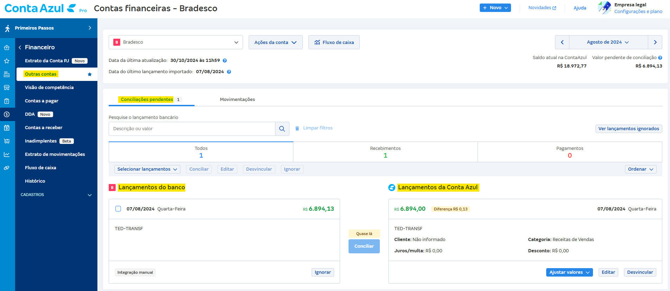Open reports line-chart icon in rail

coord(7,154)
